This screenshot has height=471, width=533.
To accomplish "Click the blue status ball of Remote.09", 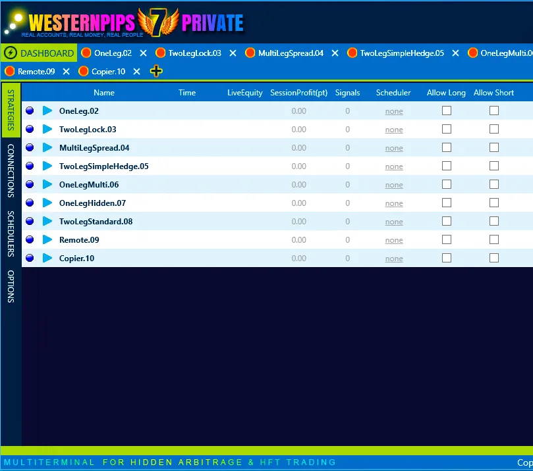I will tap(30, 239).
